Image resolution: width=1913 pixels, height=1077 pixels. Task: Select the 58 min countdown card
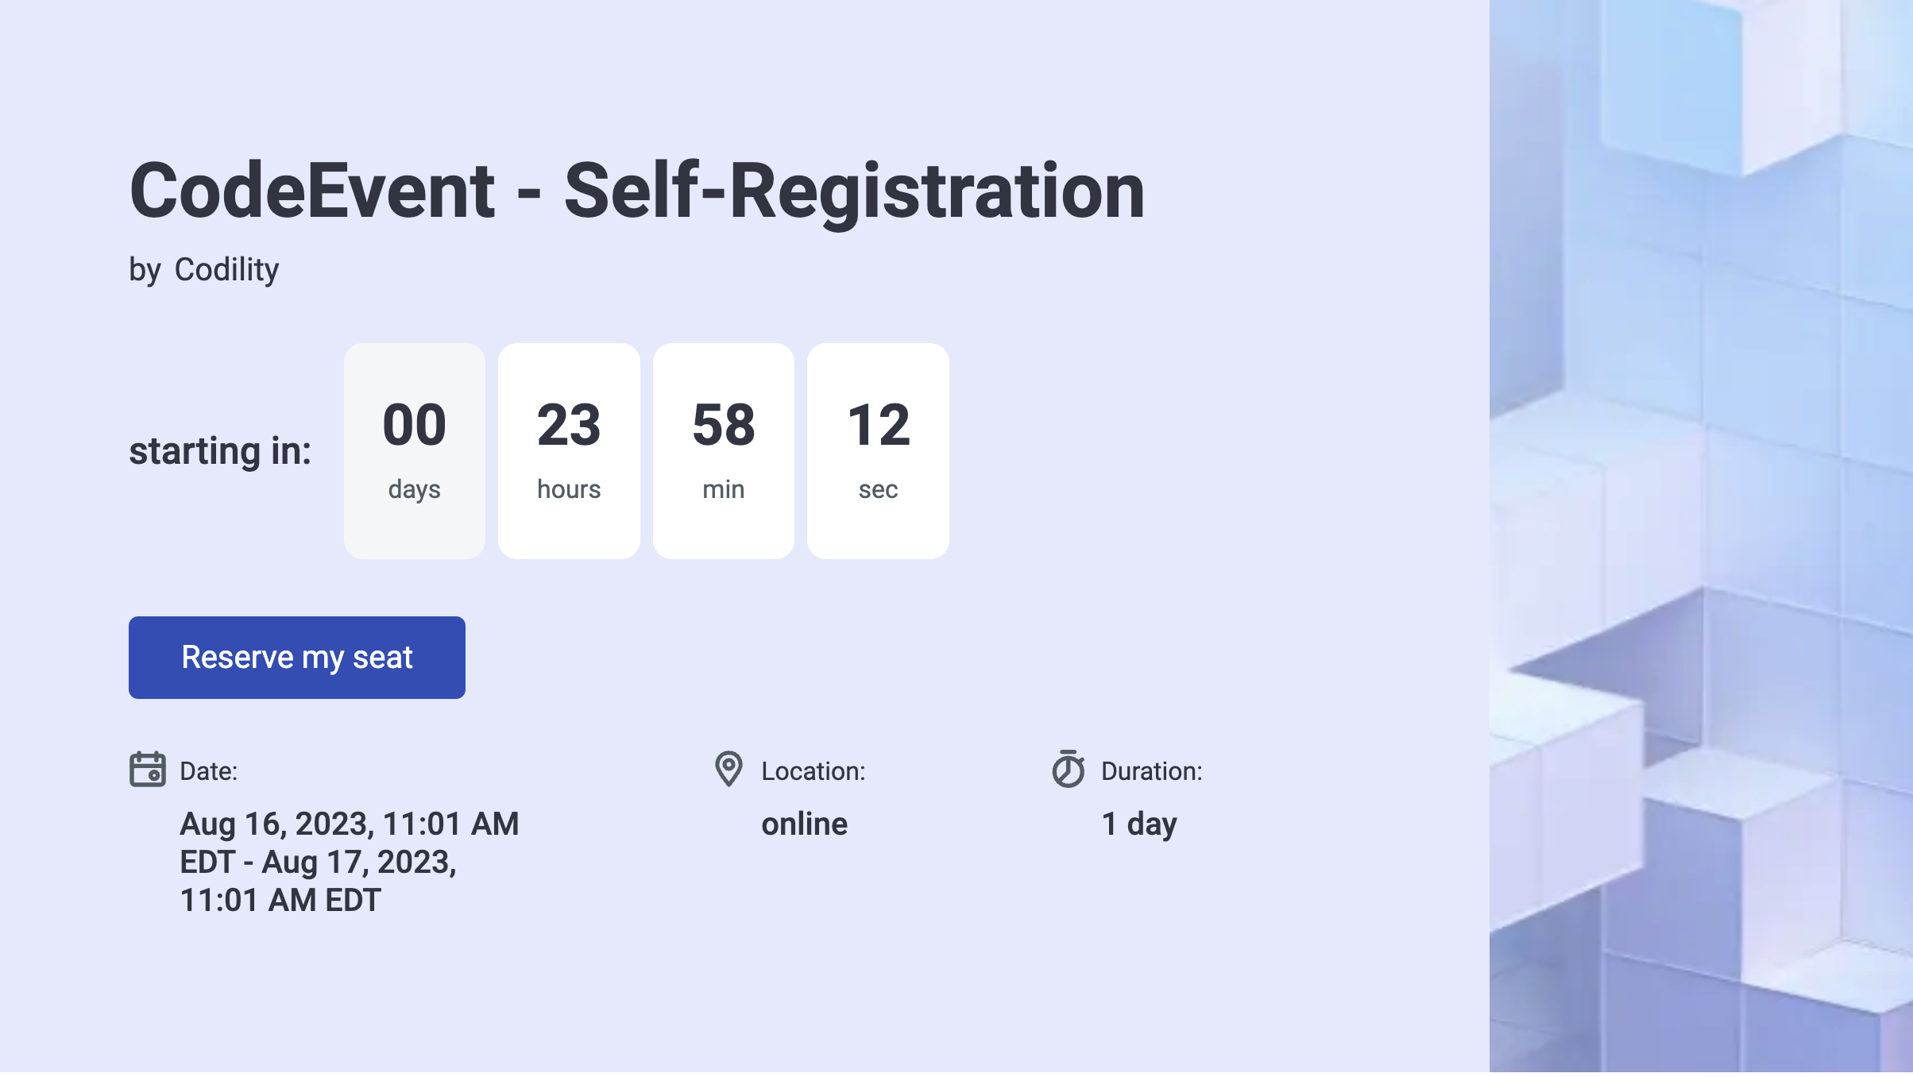pyautogui.click(x=724, y=451)
